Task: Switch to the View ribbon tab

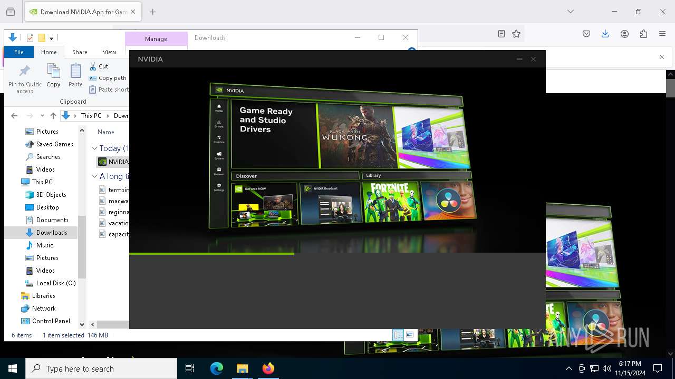Action: pyautogui.click(x=109, y=52)
